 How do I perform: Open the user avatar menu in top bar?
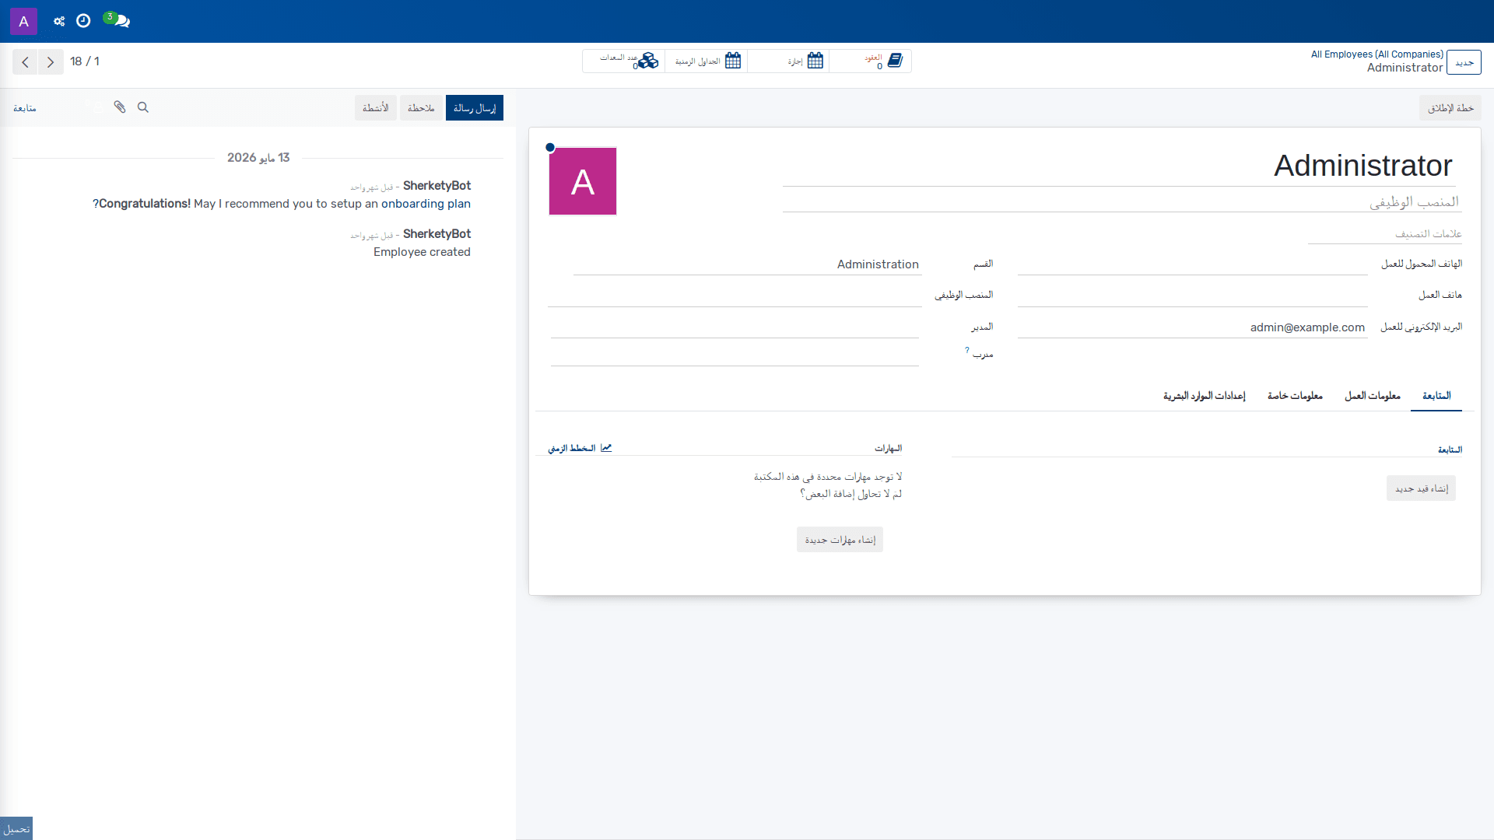[23, 21]
